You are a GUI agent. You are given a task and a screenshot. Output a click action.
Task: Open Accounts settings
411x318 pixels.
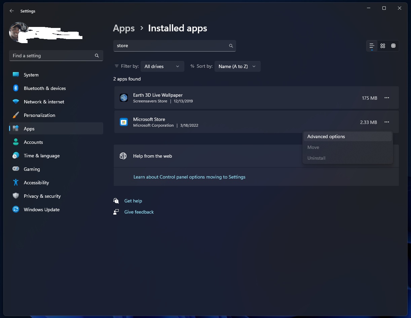tap(56, 142)
